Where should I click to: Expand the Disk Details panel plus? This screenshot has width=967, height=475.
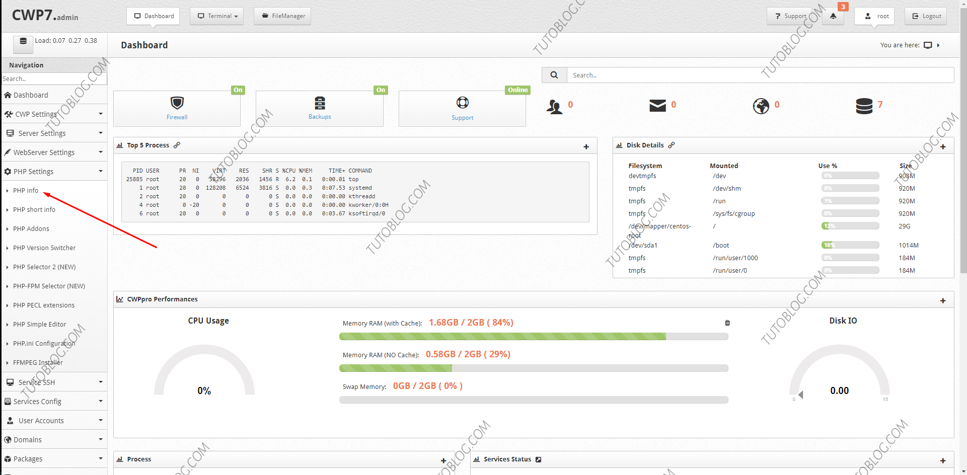pos(943,147)
